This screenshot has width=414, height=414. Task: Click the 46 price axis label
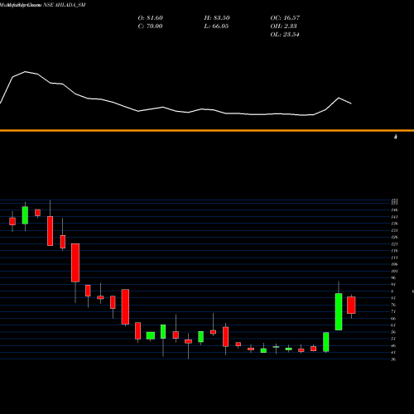coord(393,345)
